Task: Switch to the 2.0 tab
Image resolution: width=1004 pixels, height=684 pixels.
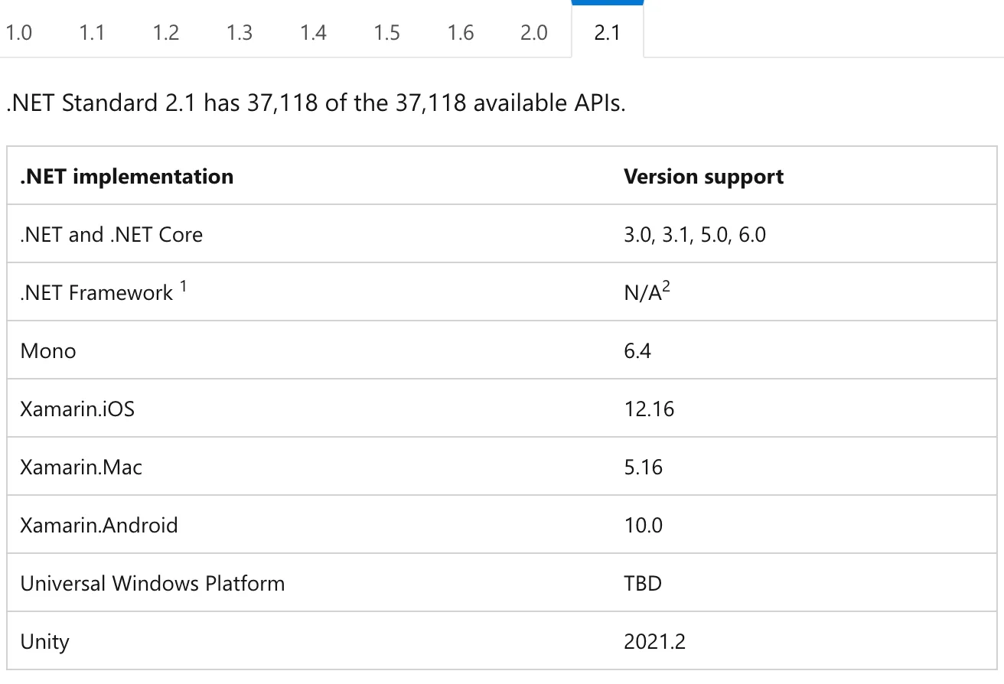Action: pyautogui.click(x=533, y=33)
